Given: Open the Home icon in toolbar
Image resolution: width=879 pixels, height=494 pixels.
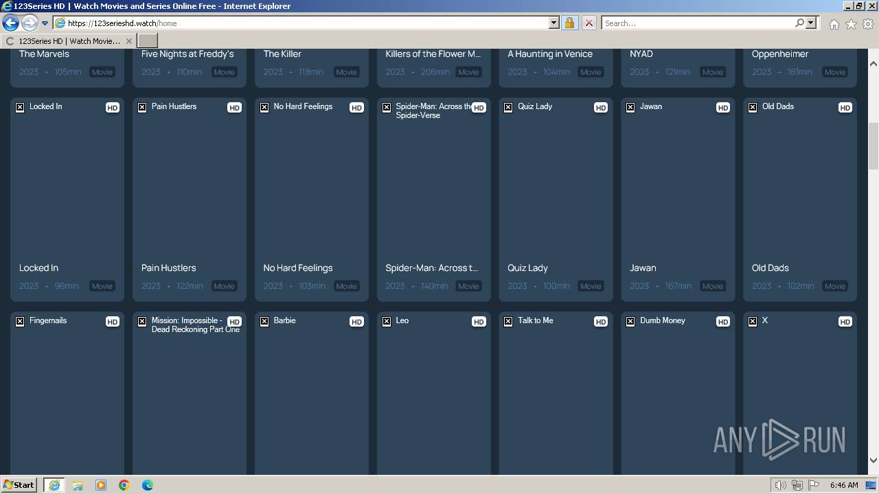Looking at the screenshot, I should pyautogui.click(x=834, y=24).
